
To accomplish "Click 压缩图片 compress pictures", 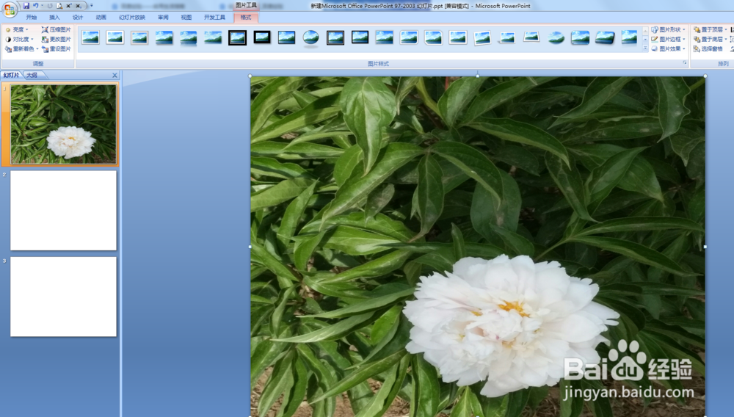I will click(x=57, y=29).
